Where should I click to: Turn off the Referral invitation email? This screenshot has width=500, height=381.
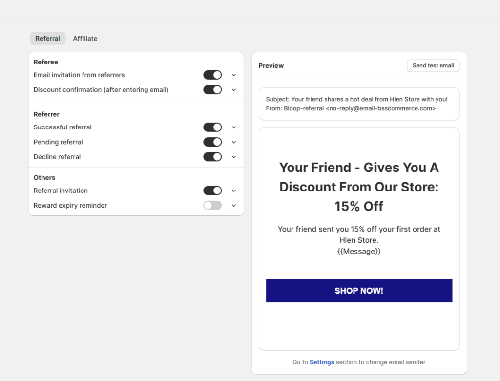[x=212, y=190]
